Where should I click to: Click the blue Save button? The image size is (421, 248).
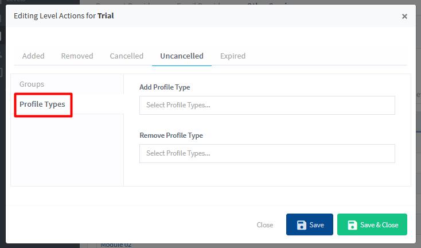tap(310, 224)
